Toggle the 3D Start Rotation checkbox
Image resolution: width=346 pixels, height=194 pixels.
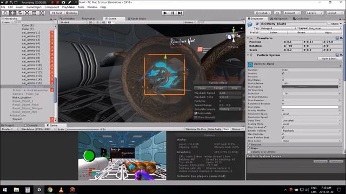283,97
